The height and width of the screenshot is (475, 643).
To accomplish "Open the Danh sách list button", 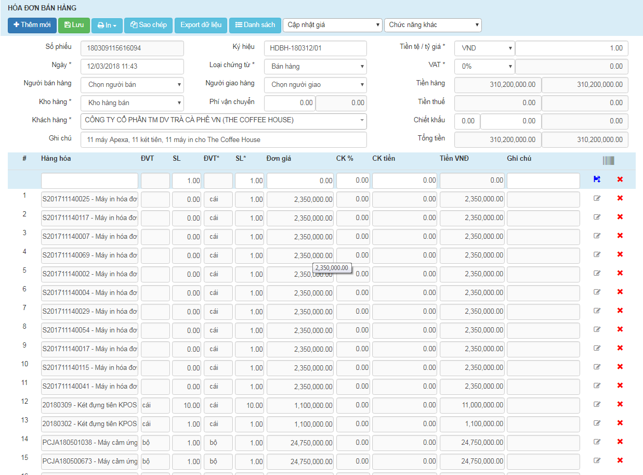I will tap(255, 25).
